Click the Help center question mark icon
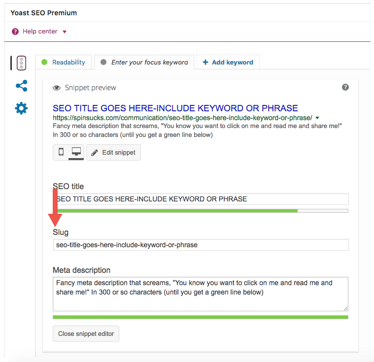 click(15, 32)
